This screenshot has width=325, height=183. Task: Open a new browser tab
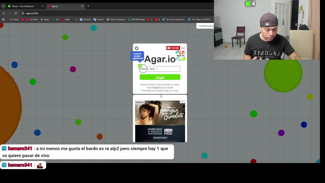pos(88,6)
